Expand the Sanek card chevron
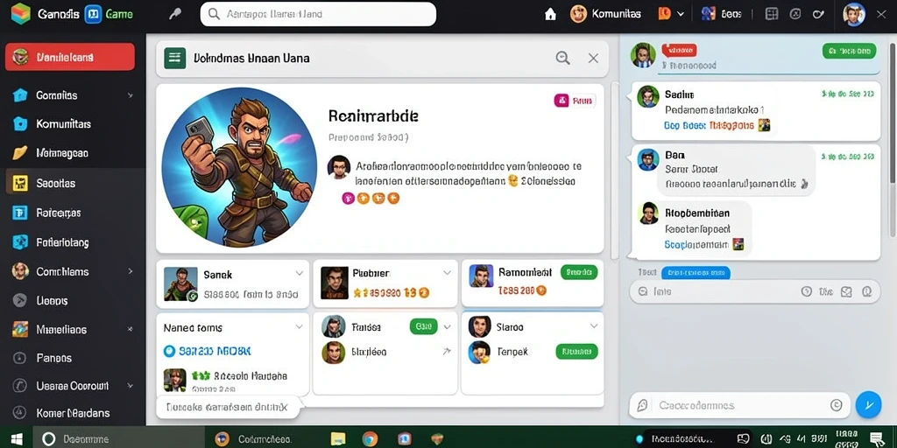Viewport: 897px width, 448px height. (x=299, y=273)
